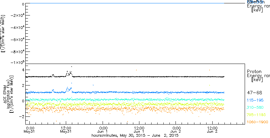Click the 12:00 Jun 1 tick label
270x138 pixels.
(x=139, y=130)
